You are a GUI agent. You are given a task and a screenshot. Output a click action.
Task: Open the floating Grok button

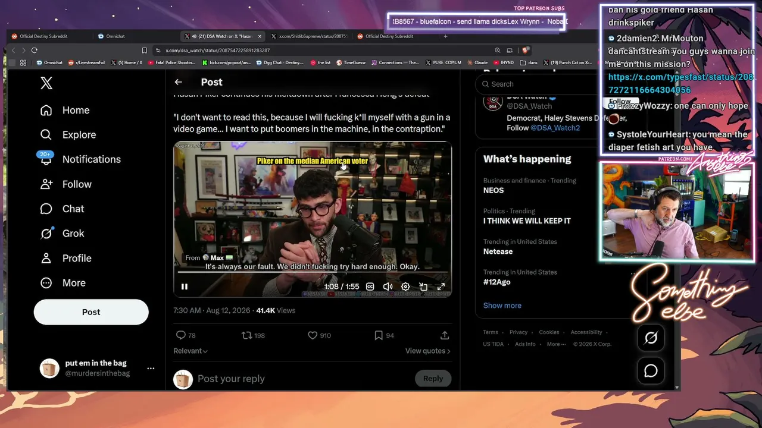coord(651,338)
